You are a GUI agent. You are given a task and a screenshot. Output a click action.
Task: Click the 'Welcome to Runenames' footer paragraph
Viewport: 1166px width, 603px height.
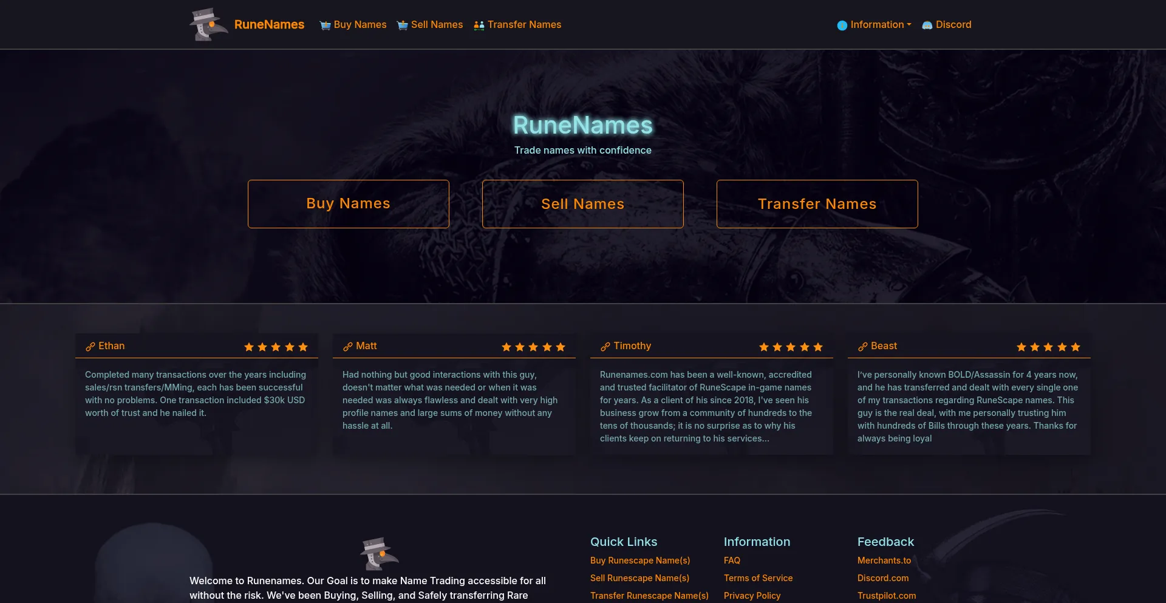tap(367, 588)
